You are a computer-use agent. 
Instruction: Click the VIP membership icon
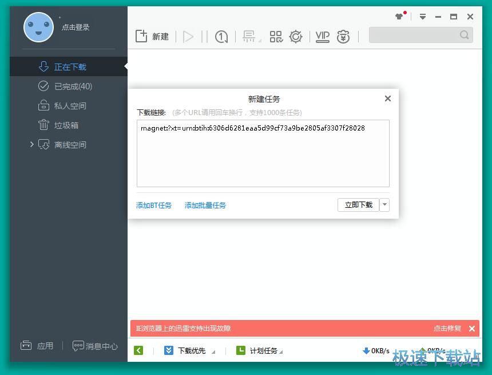tap(322, 37)
